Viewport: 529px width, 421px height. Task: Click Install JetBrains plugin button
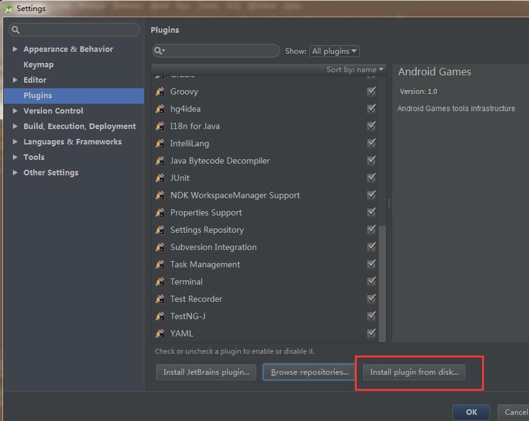click(x=206, y=372)
